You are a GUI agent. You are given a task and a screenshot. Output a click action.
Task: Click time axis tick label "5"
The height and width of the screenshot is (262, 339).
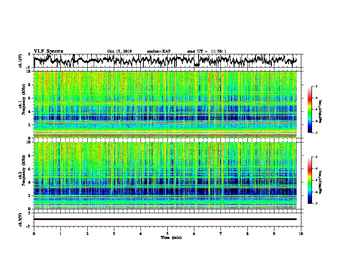pos(167,234)
